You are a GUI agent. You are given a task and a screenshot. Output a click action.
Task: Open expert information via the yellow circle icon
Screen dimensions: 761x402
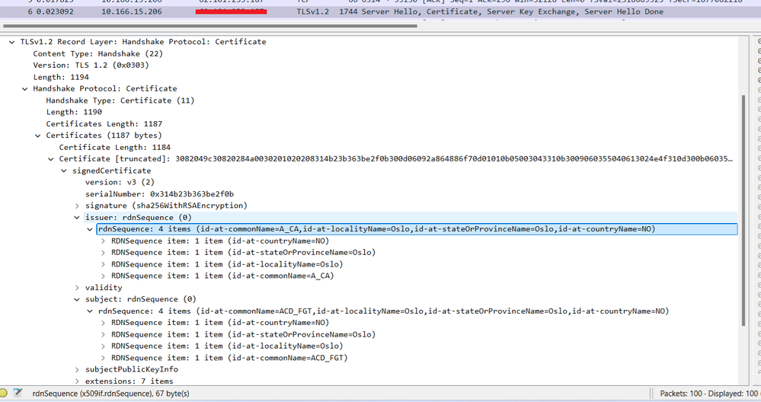click(3, 394)
